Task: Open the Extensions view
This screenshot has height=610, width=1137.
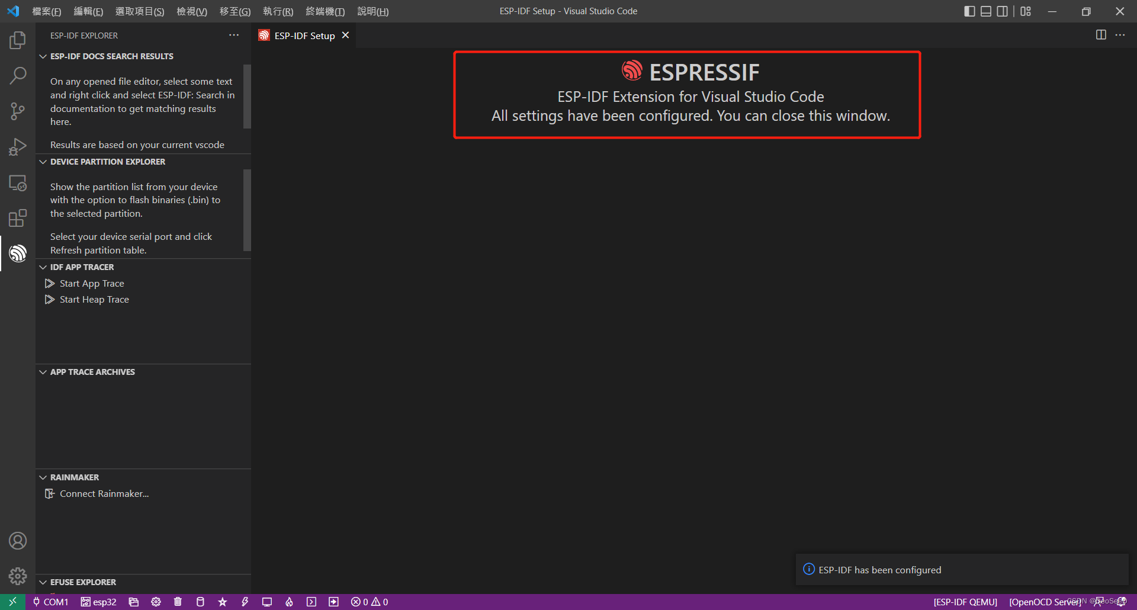Action: [x=18, y=218]
